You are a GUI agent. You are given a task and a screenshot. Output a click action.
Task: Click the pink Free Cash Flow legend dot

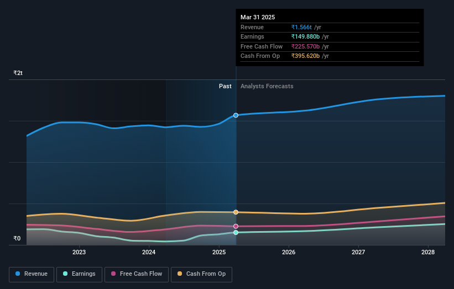pos(113,274)
